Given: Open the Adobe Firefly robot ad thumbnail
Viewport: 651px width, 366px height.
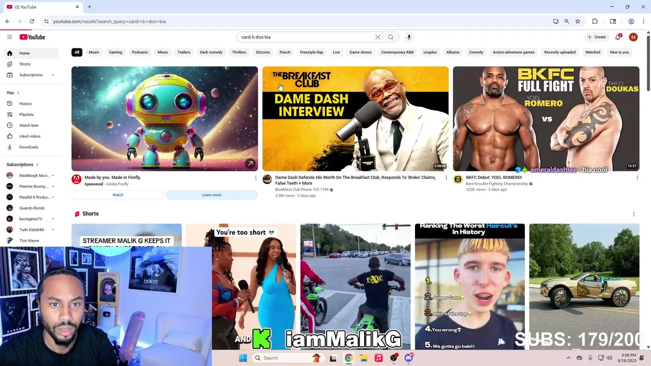Looking at the screenshot, I should click(165, 118).
